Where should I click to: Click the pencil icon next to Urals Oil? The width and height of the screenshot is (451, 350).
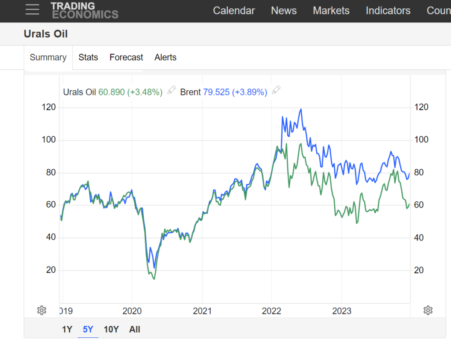tap(171, 90)
